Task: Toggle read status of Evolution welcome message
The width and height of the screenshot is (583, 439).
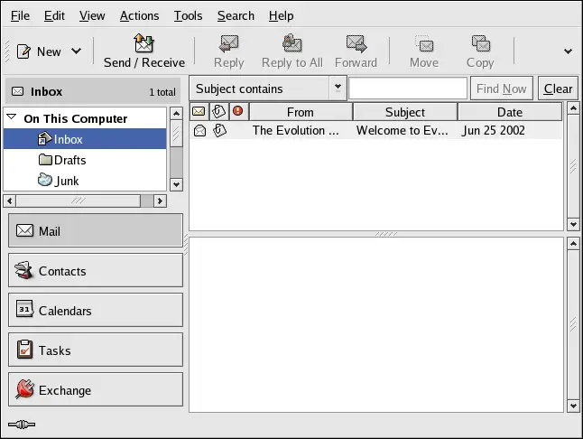Action: [199, 130]
